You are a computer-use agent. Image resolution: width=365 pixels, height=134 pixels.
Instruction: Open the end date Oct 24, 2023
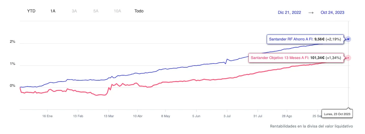click(332, 12)
